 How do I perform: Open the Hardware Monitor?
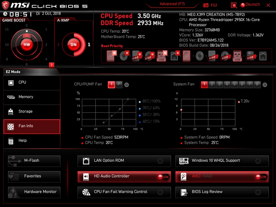click(x=34, y=192)
